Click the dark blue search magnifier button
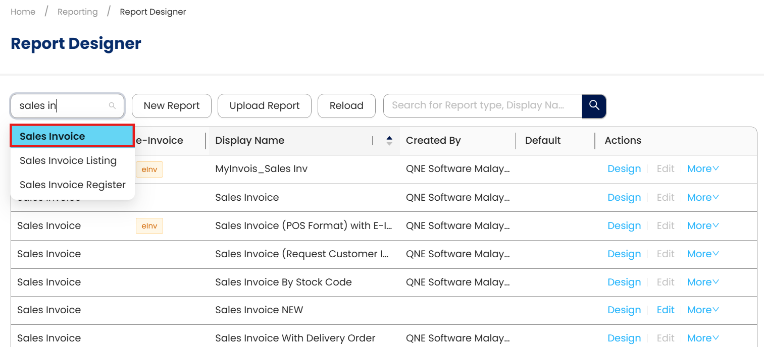Image resolution: width=764 pixels, height=347 pixels. (594, 106)
